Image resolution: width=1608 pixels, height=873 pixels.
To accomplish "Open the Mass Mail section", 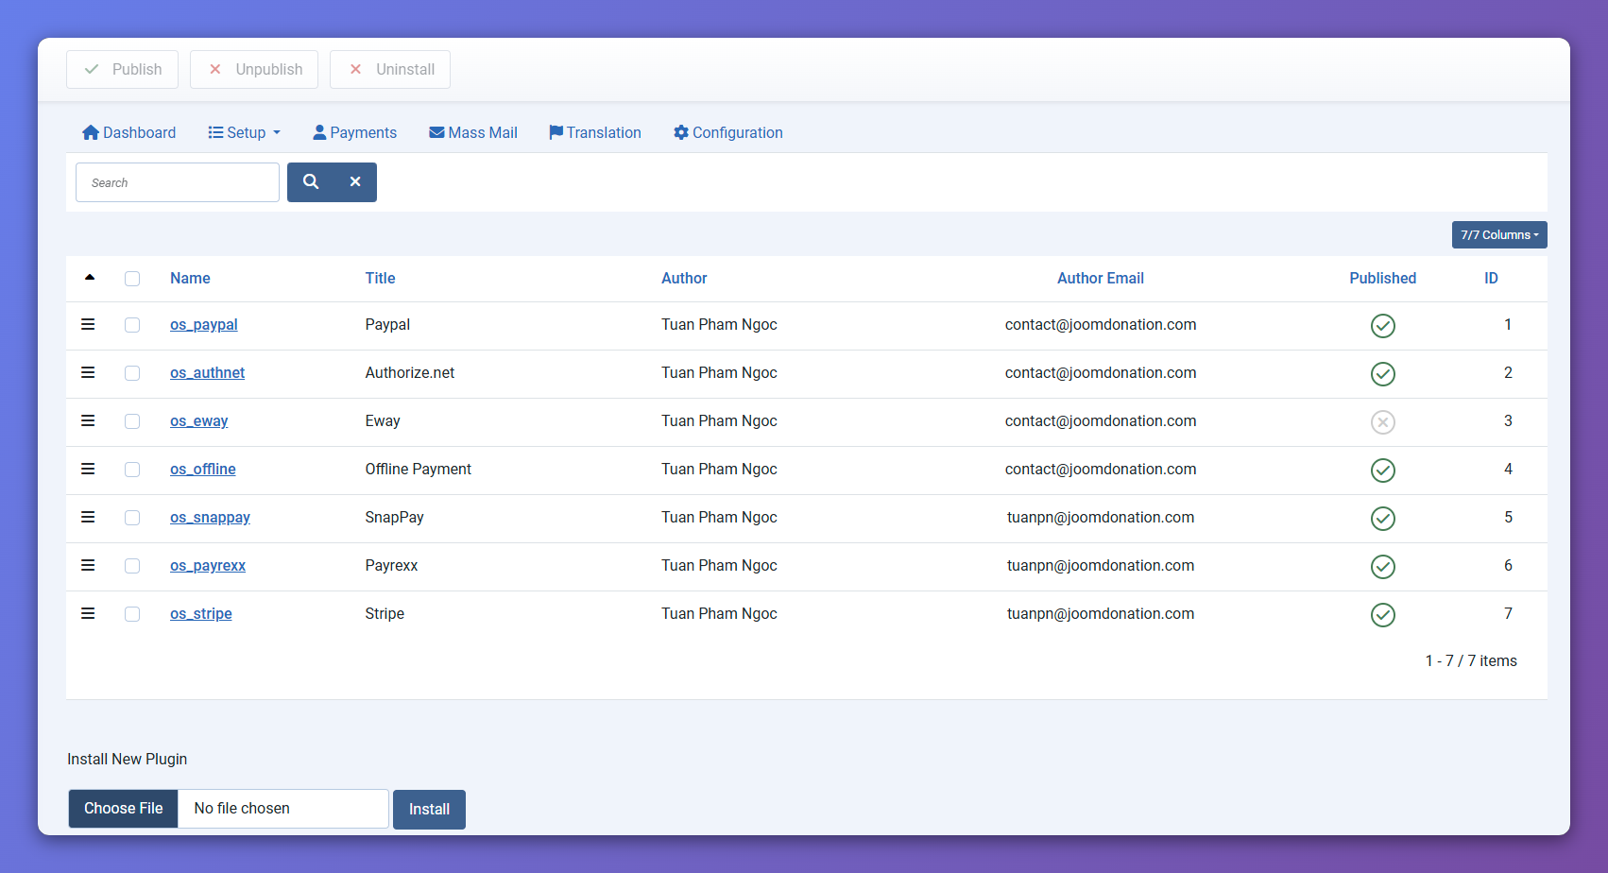I will (473, 133).
